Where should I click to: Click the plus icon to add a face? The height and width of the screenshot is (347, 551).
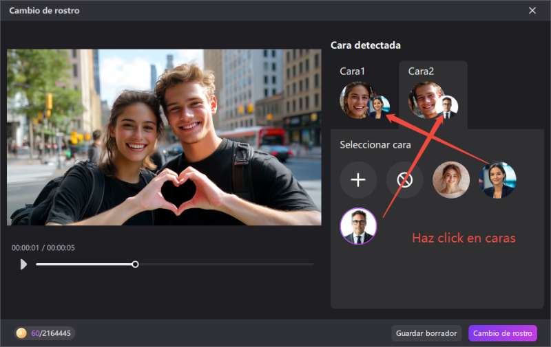(x=358, y=180)
